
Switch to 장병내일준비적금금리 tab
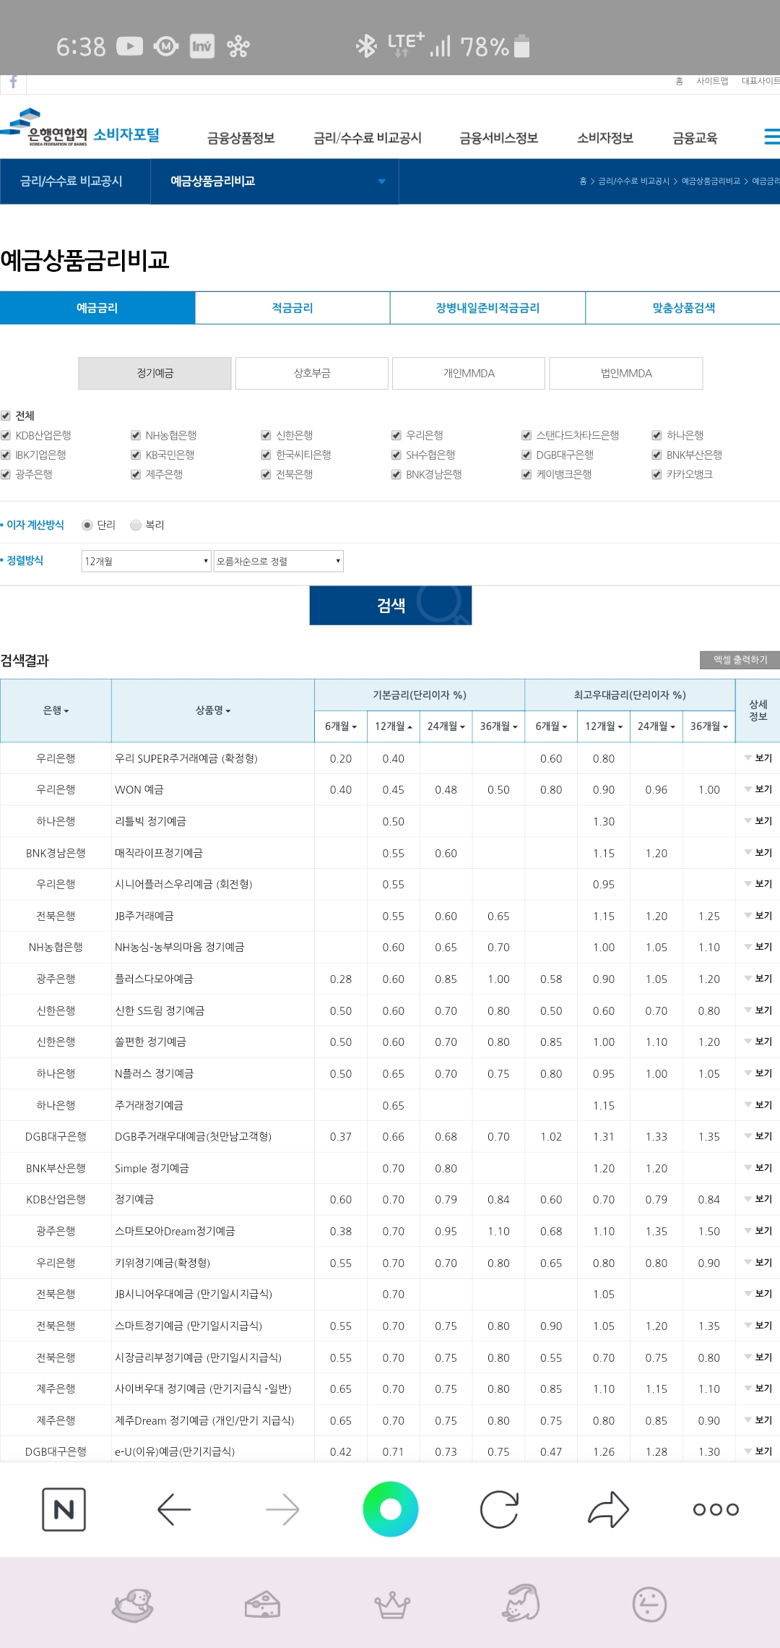(x=487, y=308)
